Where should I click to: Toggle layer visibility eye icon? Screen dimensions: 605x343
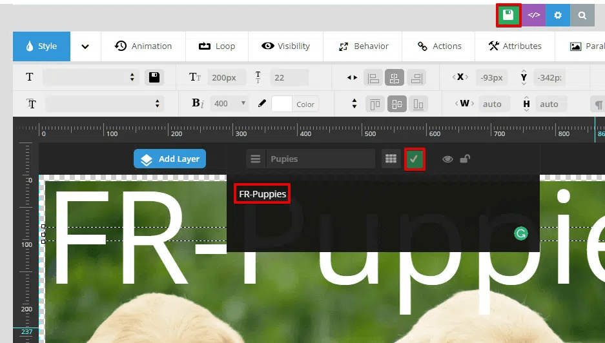[x=447, y=159]
